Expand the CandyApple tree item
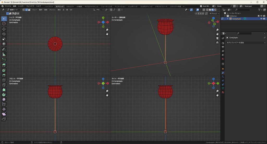 228,19
